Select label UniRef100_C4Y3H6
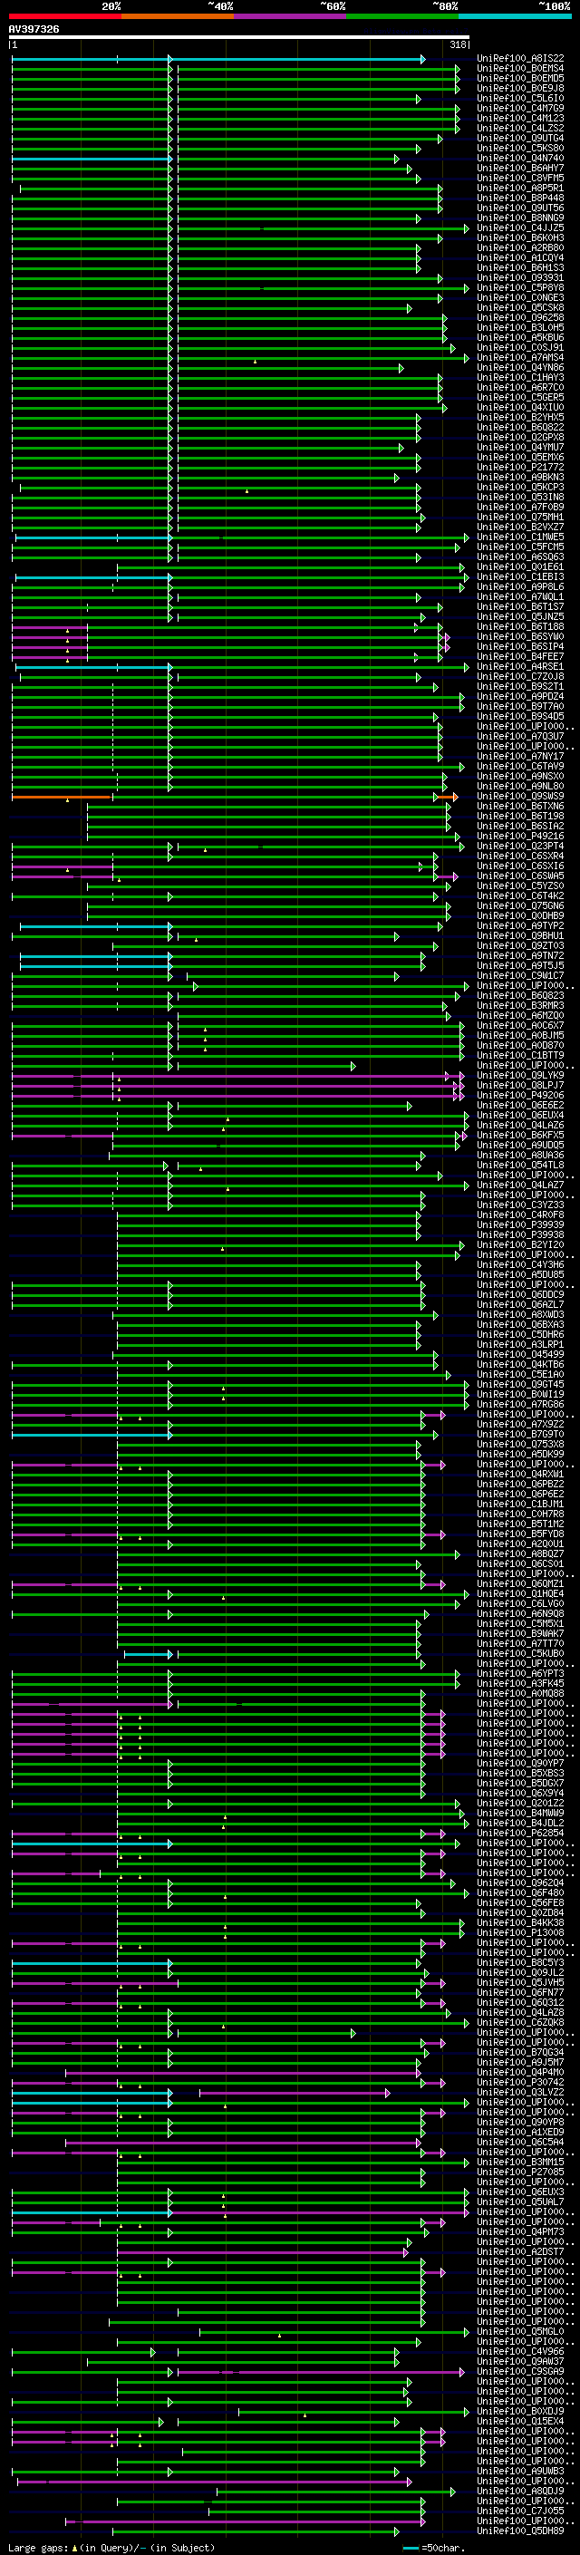The image size is (580, 2555). click(x=520, y=1264)
